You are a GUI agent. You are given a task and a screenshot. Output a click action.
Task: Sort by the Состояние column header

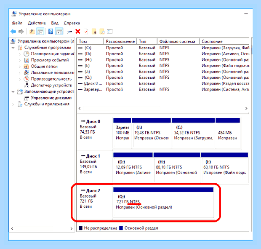[224, 41]
